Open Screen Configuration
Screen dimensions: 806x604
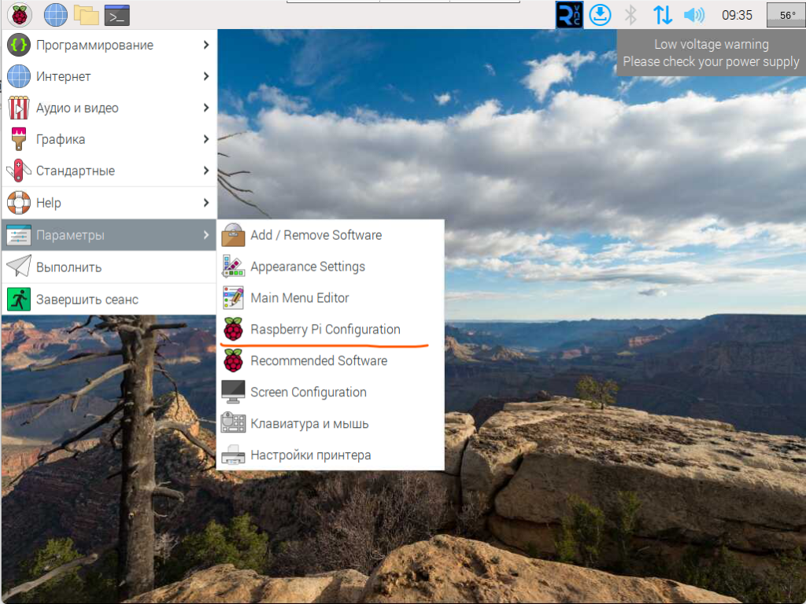[331, 392]
